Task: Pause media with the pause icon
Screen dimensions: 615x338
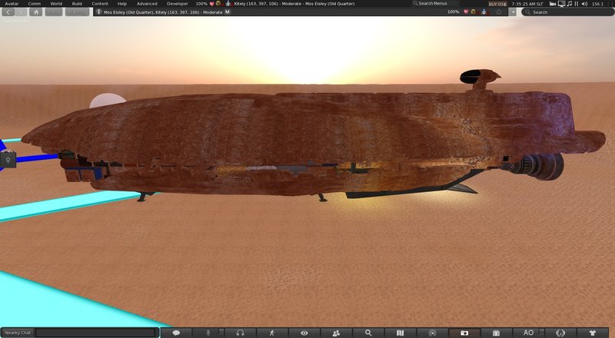Action: click(x=577, y=4)
